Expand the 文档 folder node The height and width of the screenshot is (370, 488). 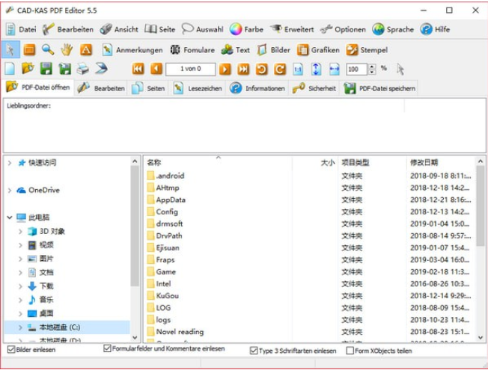click(x=20, y=273)
